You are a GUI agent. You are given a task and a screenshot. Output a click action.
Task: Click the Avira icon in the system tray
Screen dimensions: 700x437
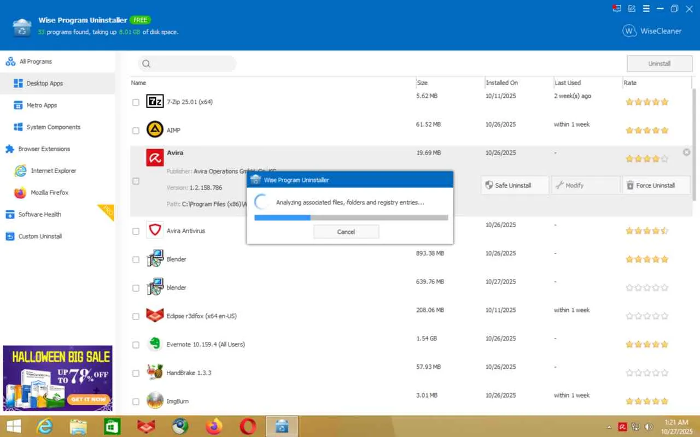622,427
